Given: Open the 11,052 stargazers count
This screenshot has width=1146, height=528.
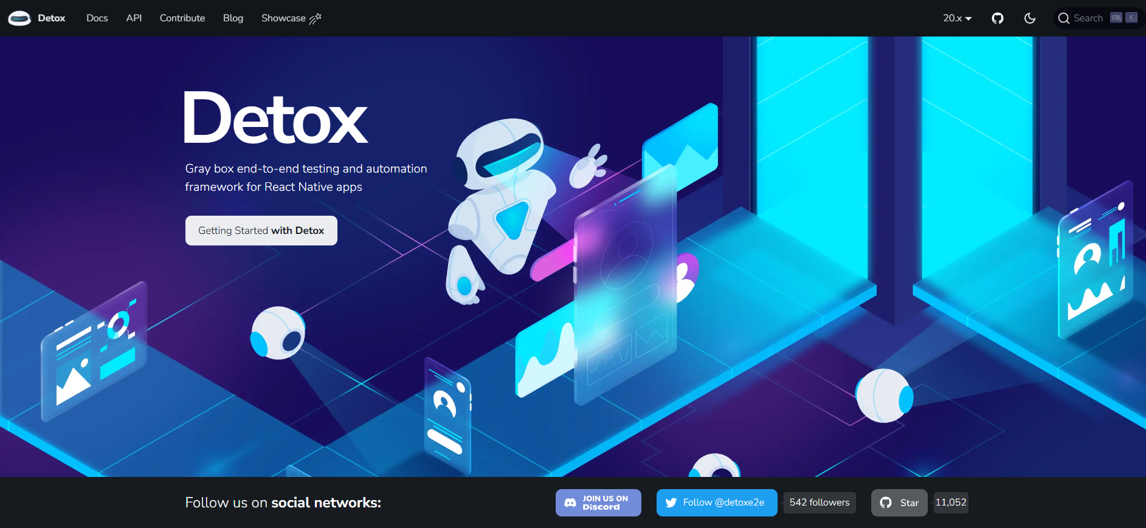Looking at the screenshot, I should (x=951, y=502).
